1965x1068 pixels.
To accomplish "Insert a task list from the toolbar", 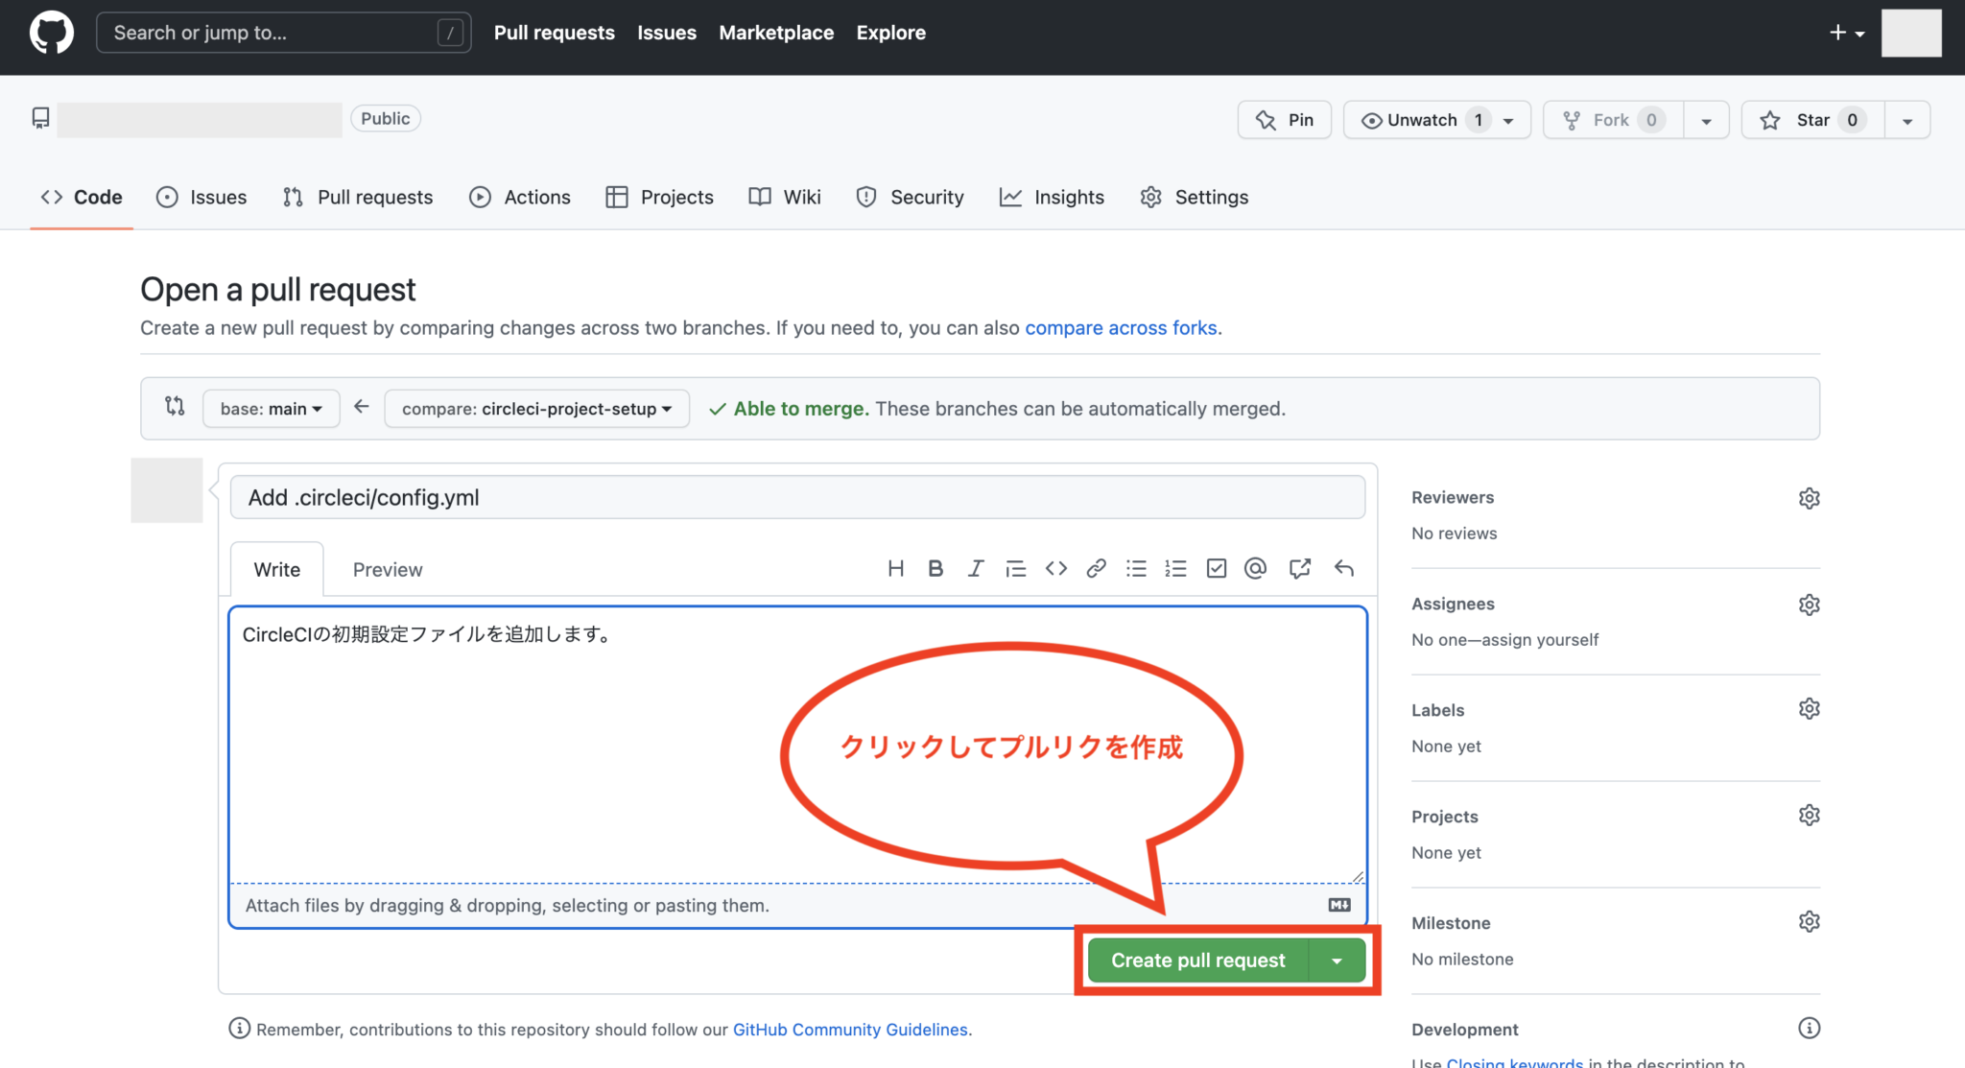I will point(1216,568).
